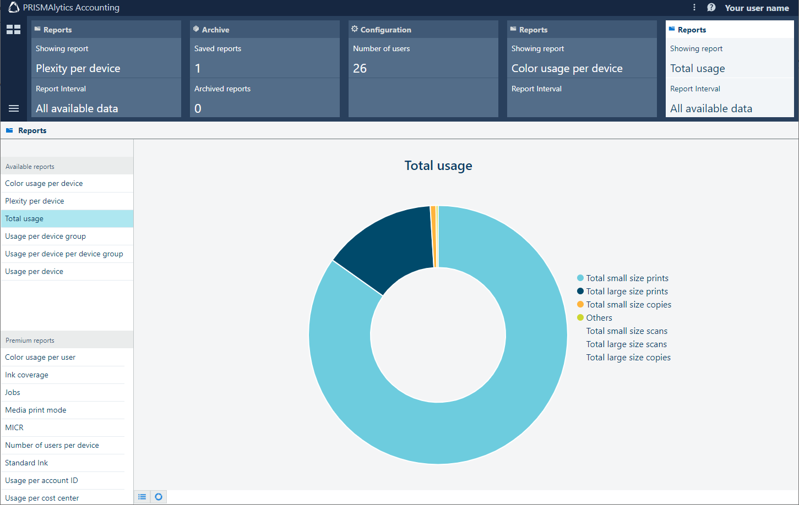Switch to table list view
The image size is (799, 505).
142,497
